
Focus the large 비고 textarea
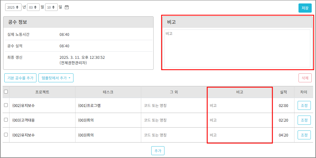[x=237, y=48]
